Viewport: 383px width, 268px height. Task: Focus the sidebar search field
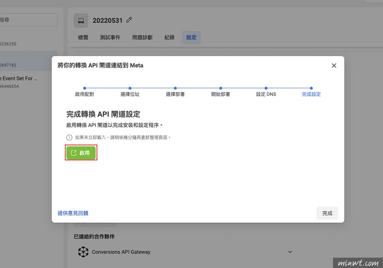28,20
